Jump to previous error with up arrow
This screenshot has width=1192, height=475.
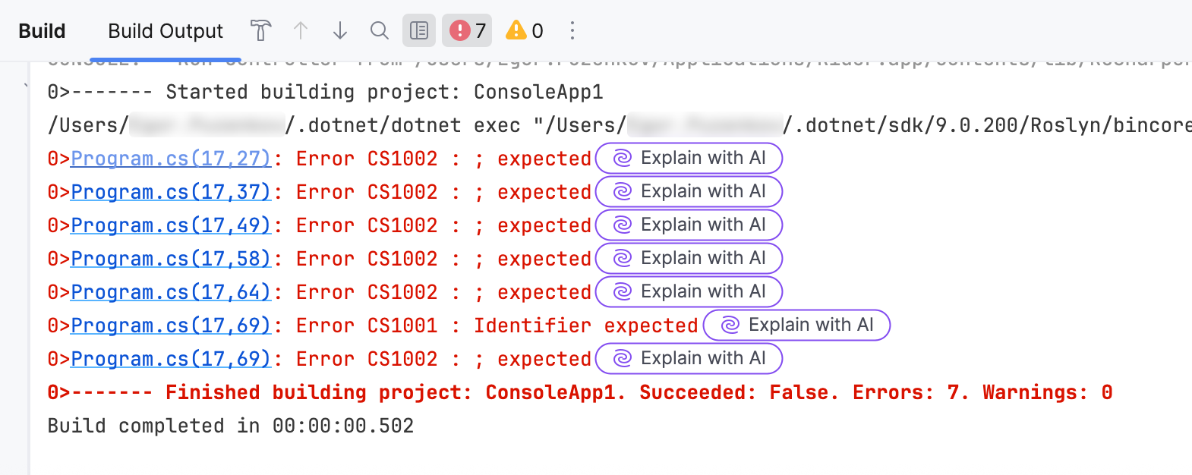(x=301, y=31)
